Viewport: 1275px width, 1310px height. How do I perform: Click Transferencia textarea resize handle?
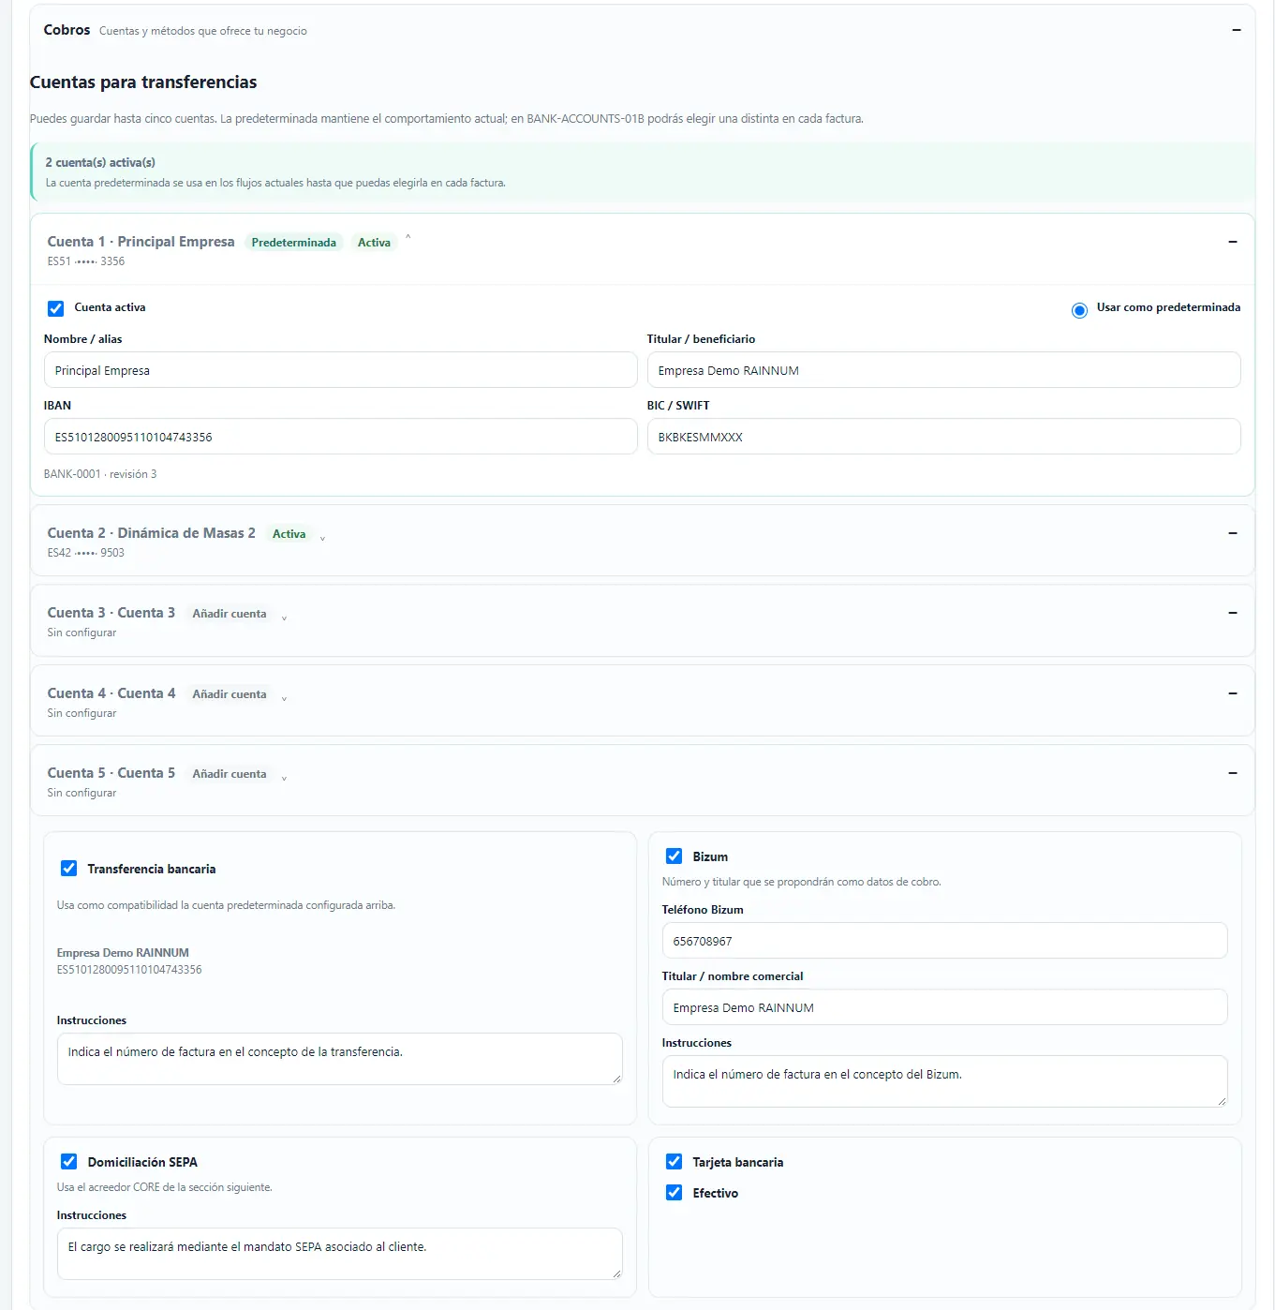click(615, 1079)
